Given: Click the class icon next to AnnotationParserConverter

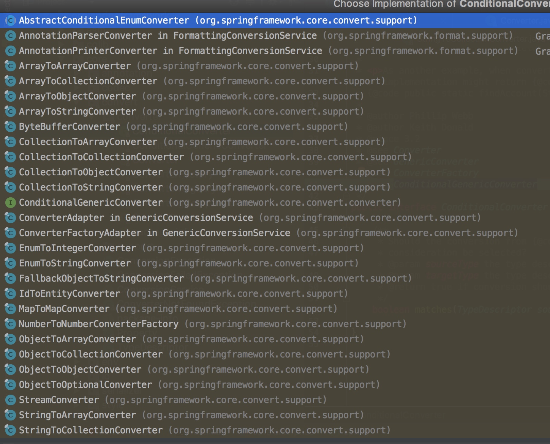Looking at the screenshot, I should pos(10,36).
